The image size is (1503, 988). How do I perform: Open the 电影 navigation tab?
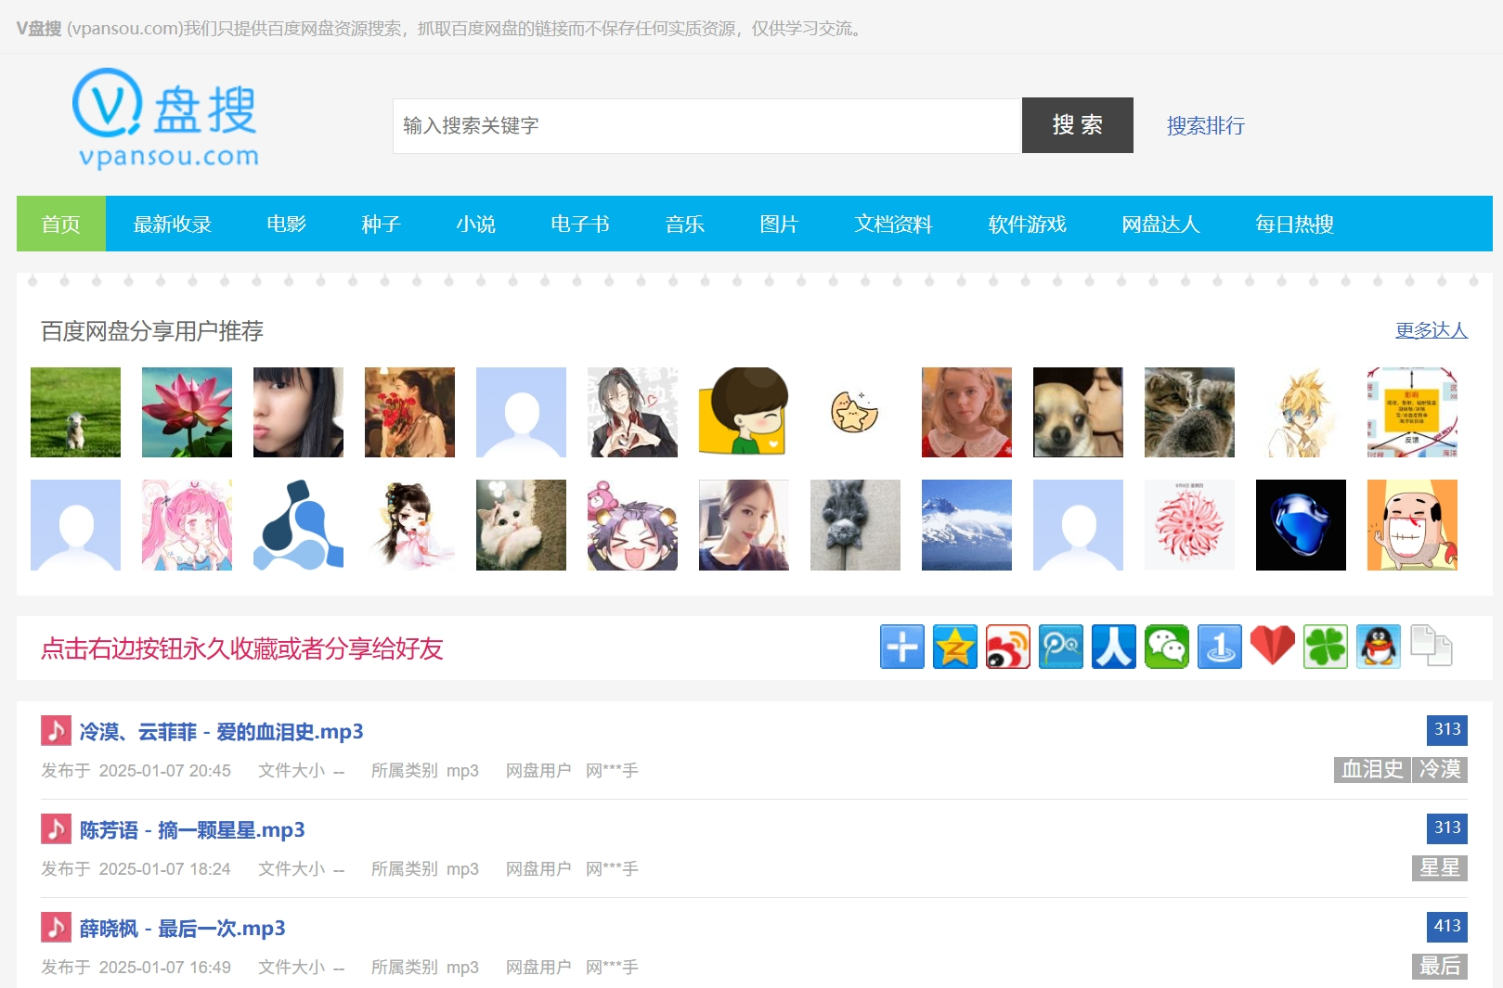coord(286,224)
